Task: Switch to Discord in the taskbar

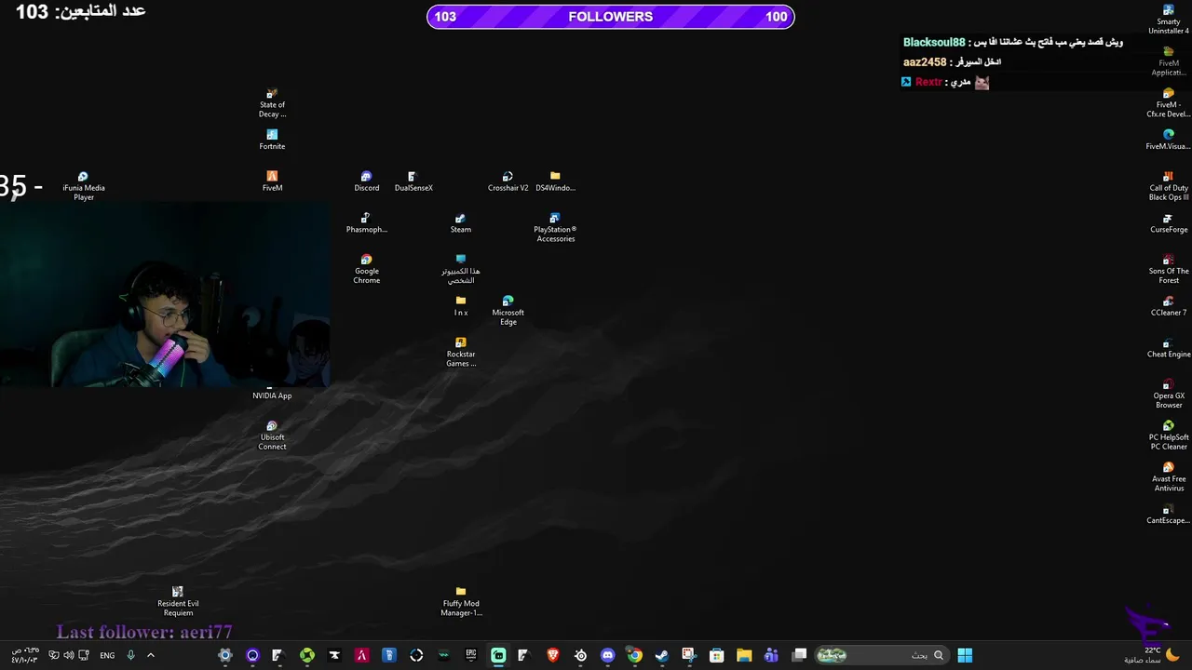Action: point(608,655)
